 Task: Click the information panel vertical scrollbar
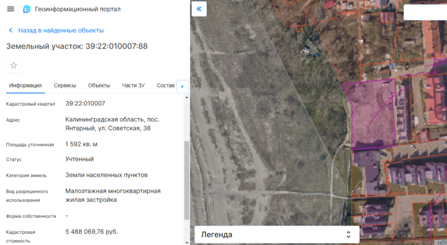(187, 179)
